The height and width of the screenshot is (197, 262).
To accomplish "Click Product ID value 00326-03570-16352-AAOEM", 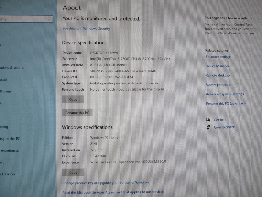I will point(112,77).
